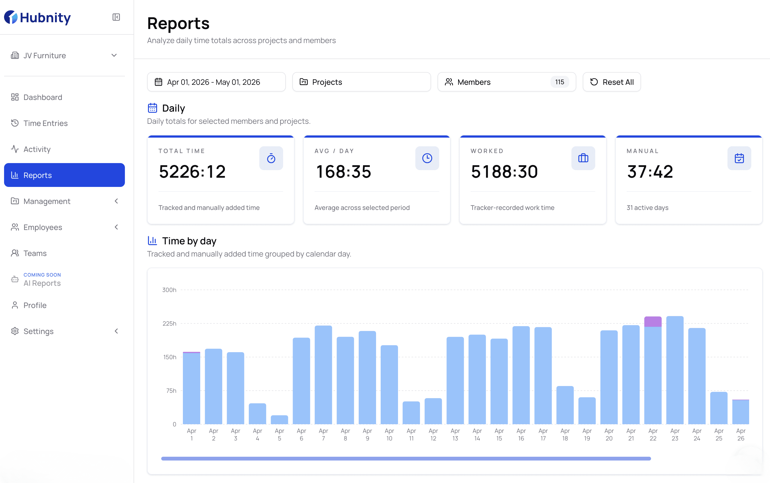The height and width of the screenshot is (483, 770).
Task: Click the AI Reports robot icon
Action: (x=15, y=280)
